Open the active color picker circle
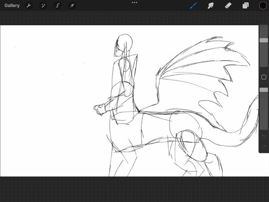This screenshot has height=202, width=269. 263,5
